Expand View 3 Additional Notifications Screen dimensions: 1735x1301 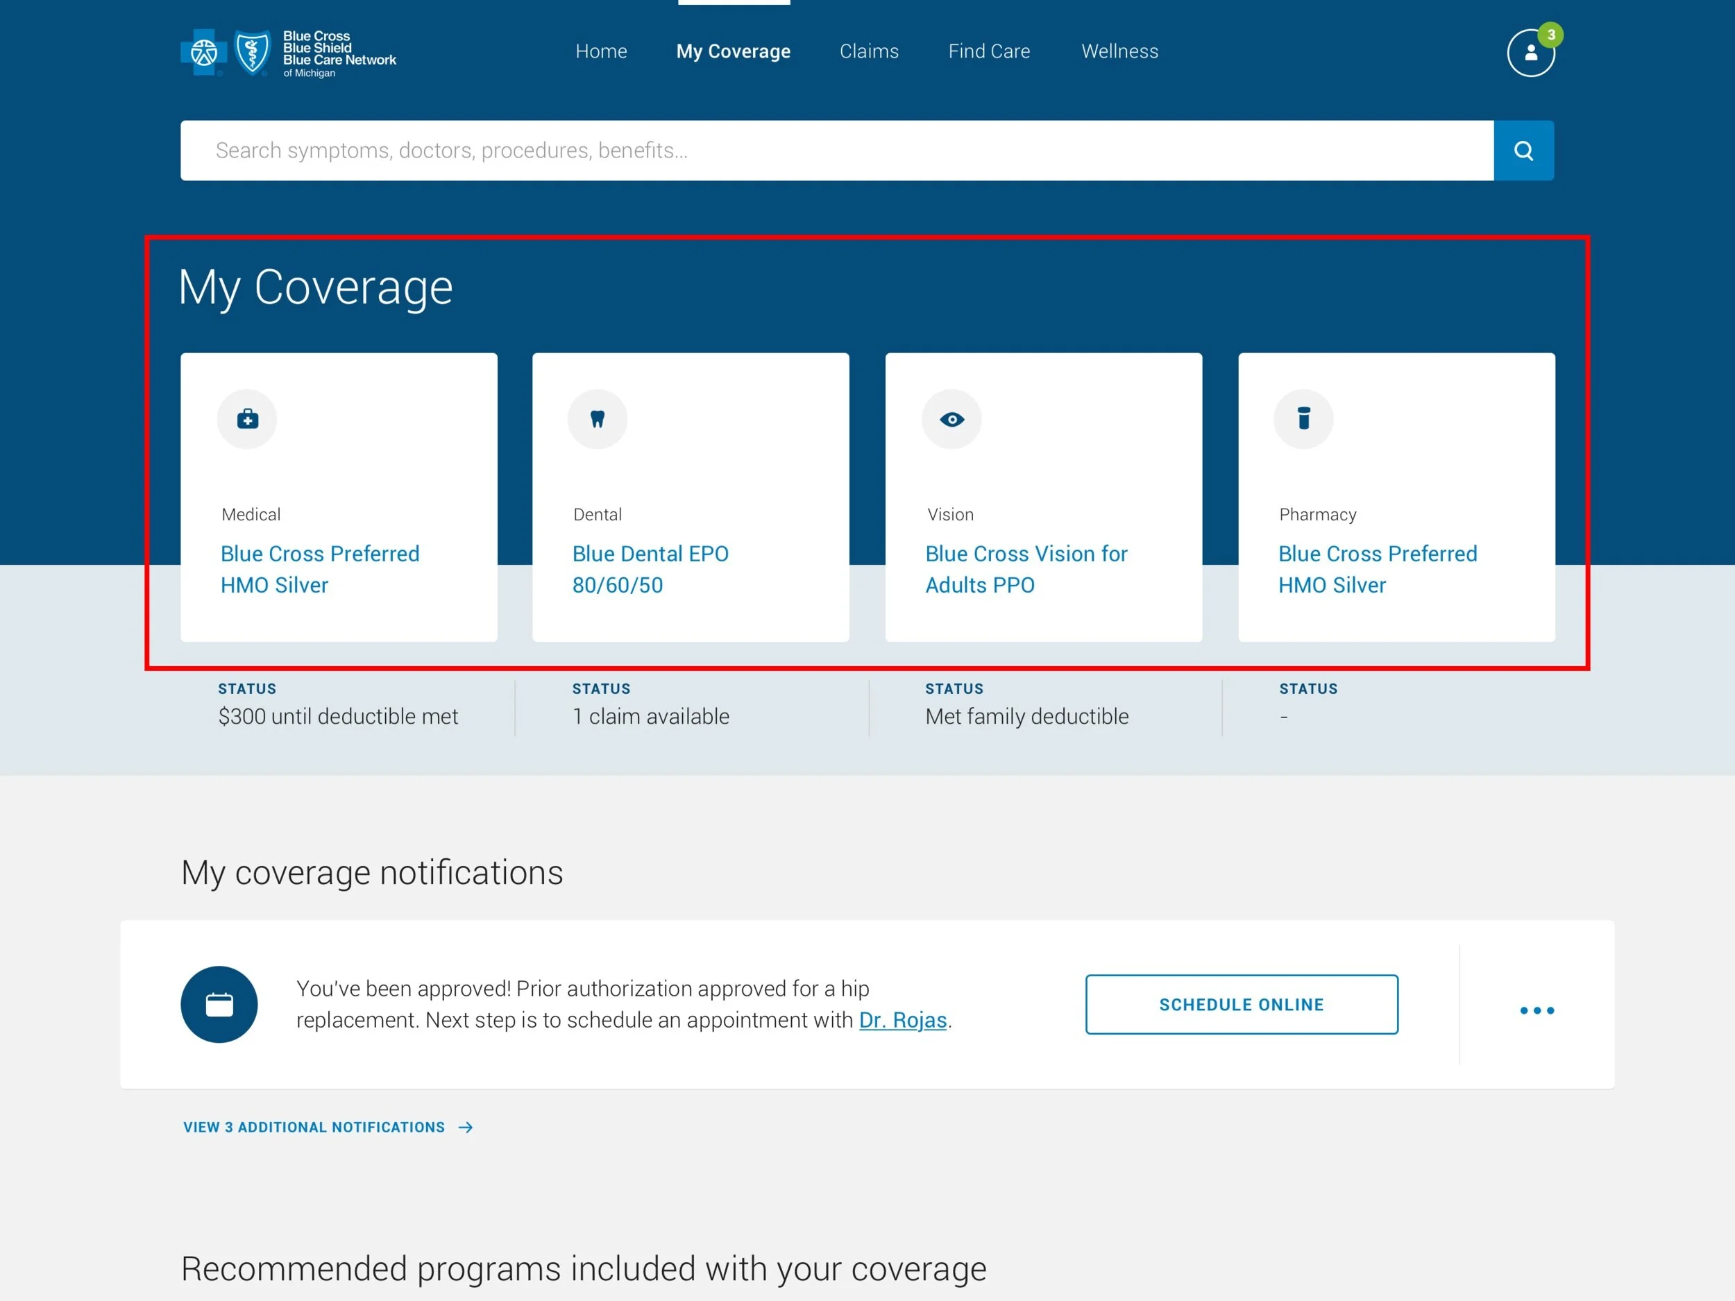coord(327,1127)
